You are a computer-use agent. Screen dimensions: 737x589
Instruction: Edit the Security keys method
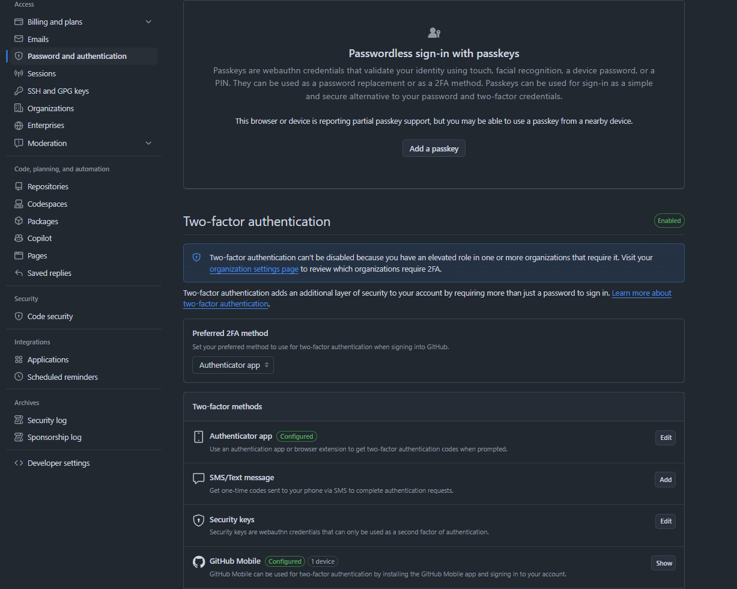666,521
